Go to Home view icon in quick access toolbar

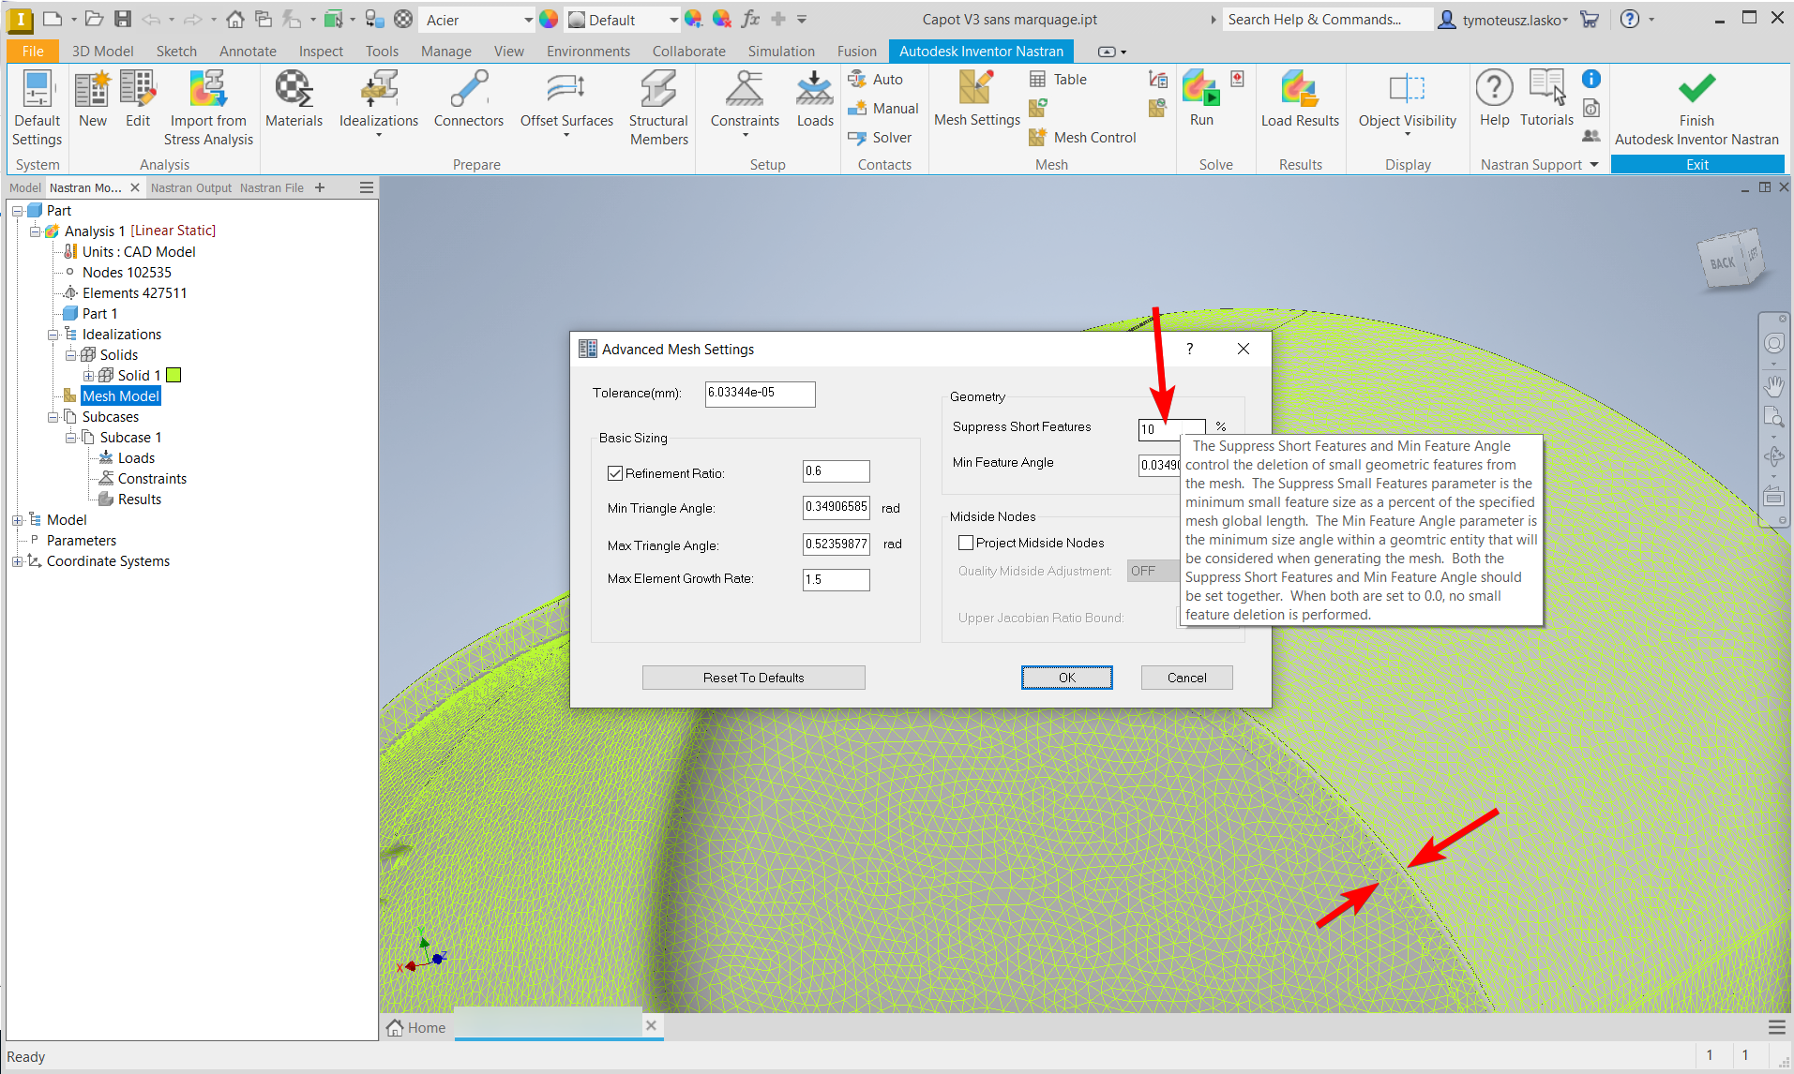[x=235, y=19]
